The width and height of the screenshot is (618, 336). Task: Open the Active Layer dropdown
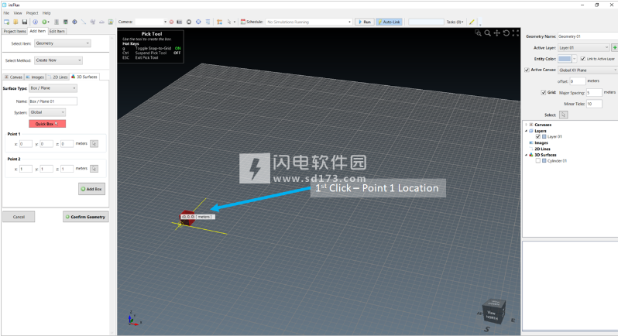point(583,48)
